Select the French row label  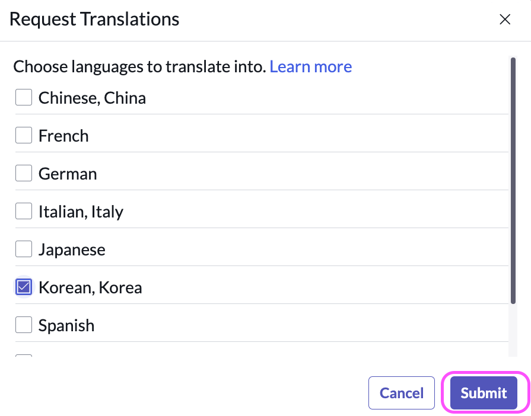pos(63,135)
